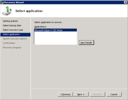Click the backup drive icon beside the heading
The height and width of the screenshot is (100, 128).
[7, 11]
